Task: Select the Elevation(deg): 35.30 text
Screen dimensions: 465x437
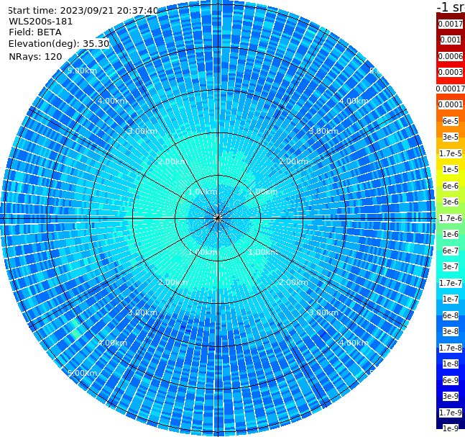Action: pyautogui.click(x=59, y=44)
